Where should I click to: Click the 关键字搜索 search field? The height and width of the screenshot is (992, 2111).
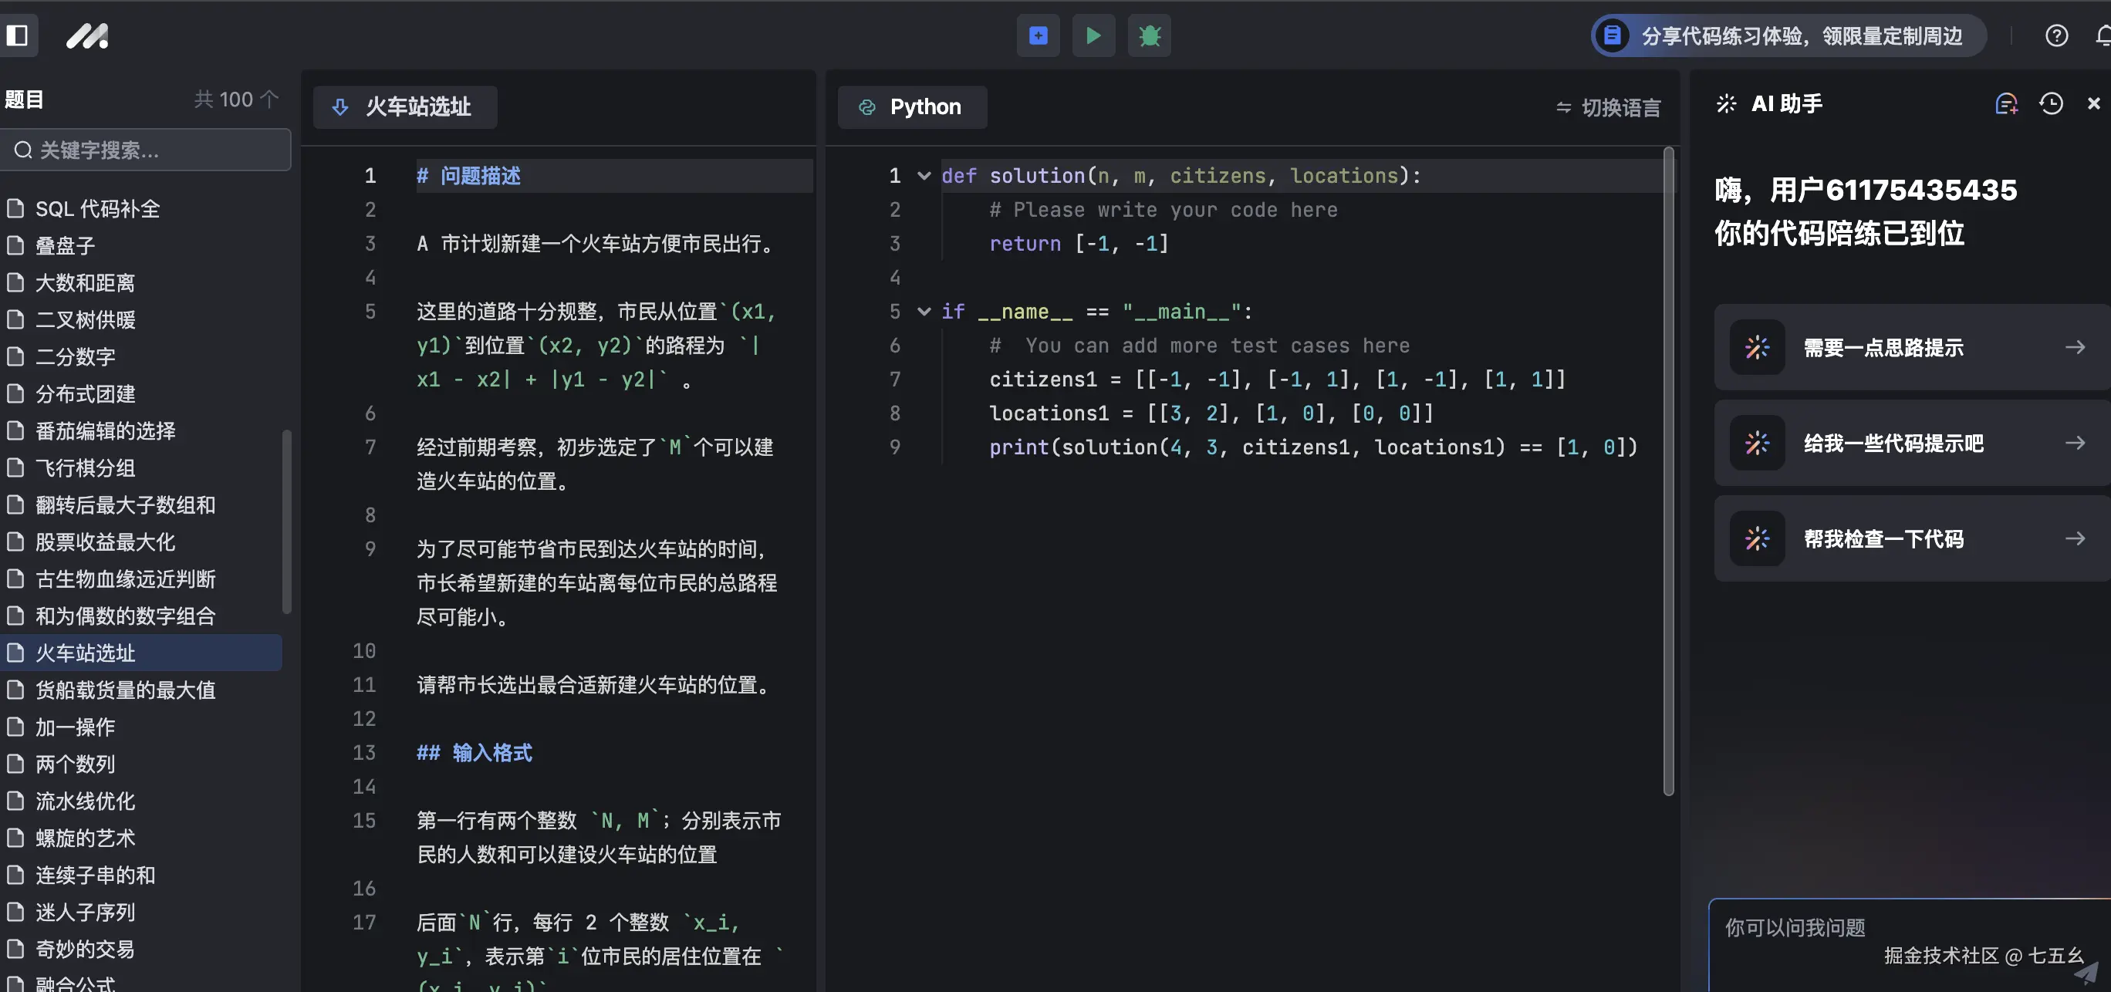[x=146, y=149]
